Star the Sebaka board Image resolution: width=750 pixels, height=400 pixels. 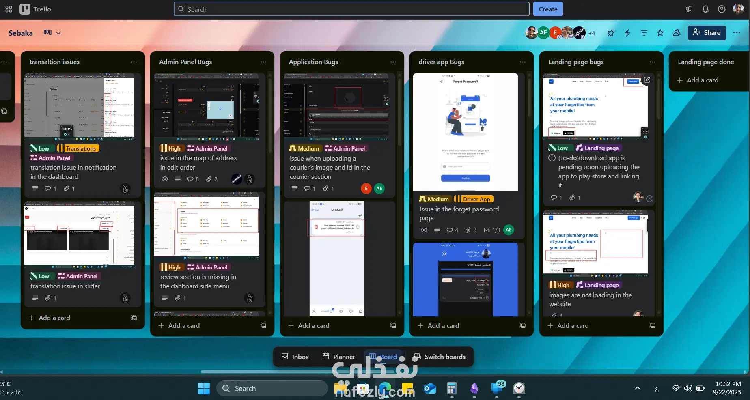pyautogui.click(x=660, y=33)
